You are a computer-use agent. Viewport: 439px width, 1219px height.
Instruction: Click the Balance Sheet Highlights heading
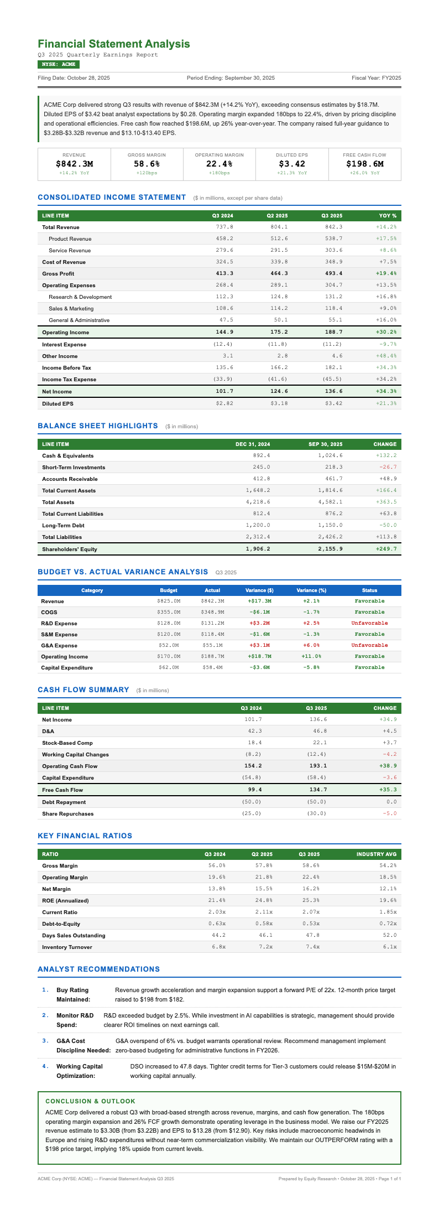coord(98,426)
